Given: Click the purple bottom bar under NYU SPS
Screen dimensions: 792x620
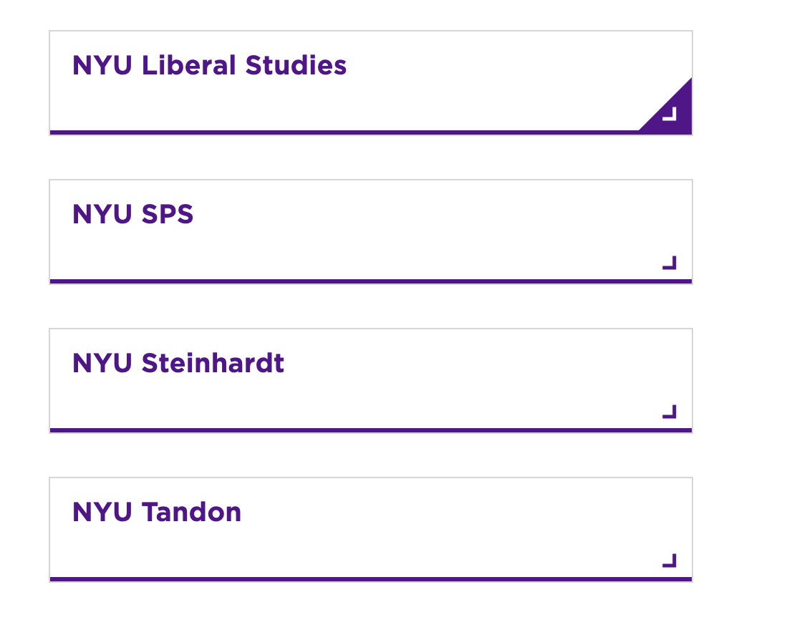Looking at the screenshot, I should point(370,281).
